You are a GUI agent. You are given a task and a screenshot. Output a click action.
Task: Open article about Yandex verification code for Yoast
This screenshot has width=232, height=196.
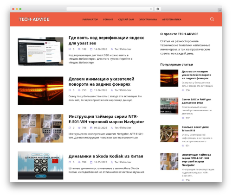[x=106, y=40]
